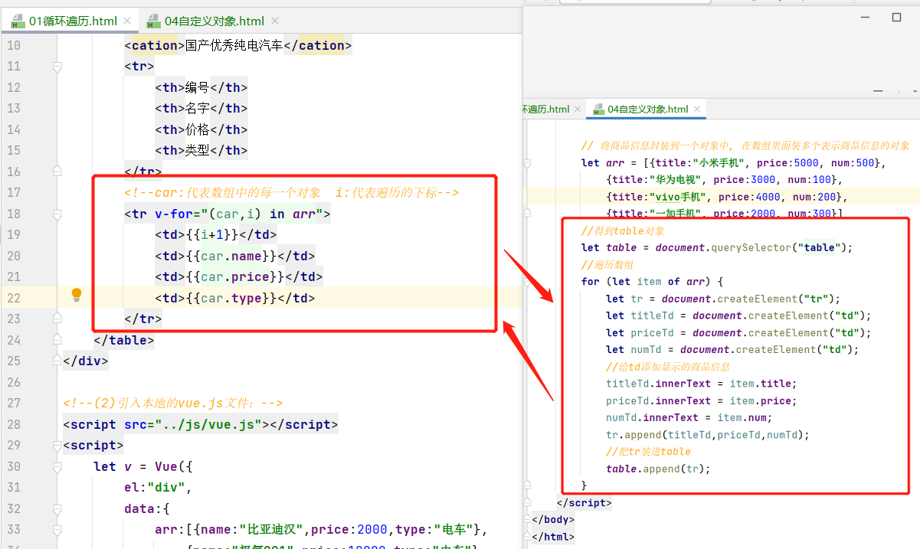Click the file icon of left 04自定义对象.html tab
The height and width of the screenshot is (549, 920).
153,21
